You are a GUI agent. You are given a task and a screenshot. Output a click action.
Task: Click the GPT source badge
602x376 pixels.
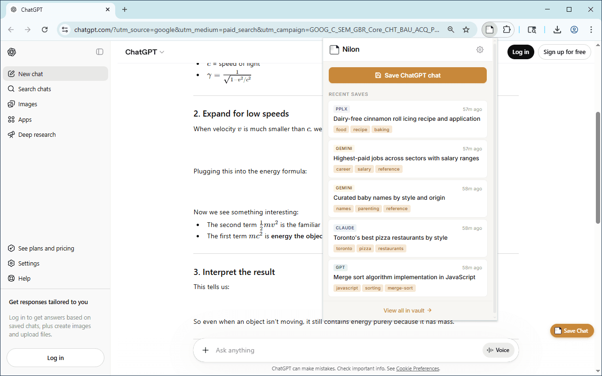pyautogui.click(x=340, y=267)
